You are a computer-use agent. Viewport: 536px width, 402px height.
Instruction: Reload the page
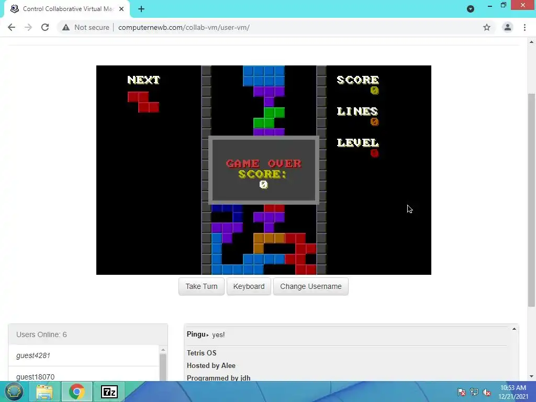tap(45, 27)
